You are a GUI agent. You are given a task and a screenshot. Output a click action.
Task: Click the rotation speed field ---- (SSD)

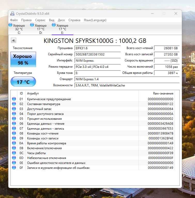click(x=167, y=60)
